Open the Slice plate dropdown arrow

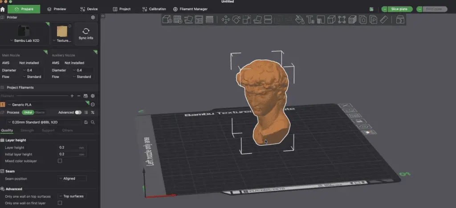[385, 9]
